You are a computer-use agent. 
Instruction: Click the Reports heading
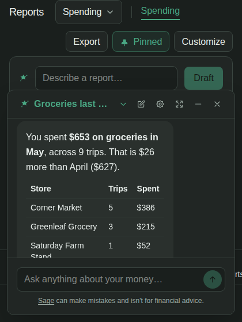click(x=27, y=12)
